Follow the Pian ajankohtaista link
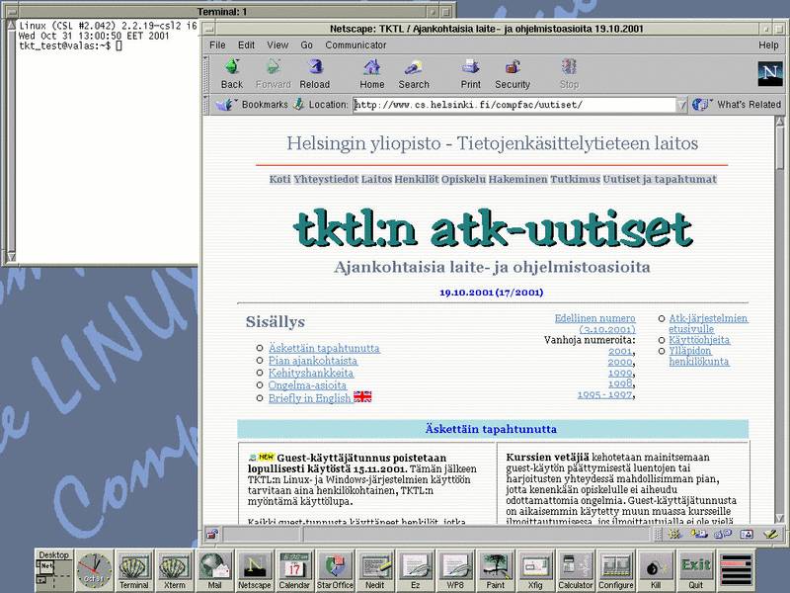Viewport: 790px width, 593px height. (312, 361)
